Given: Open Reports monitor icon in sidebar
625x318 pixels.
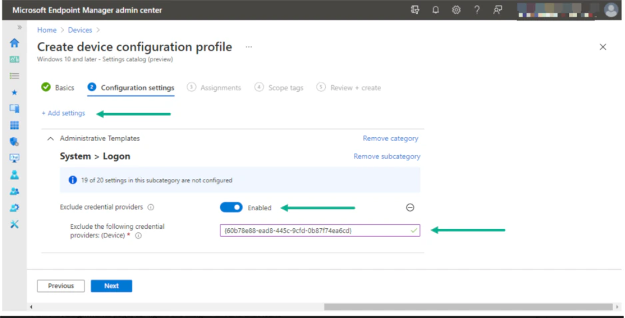Looking at the screenshot, I should click(15, 158).
